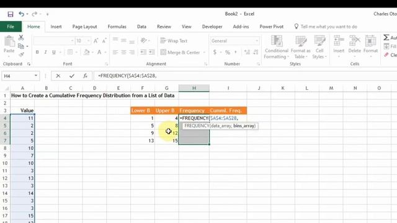Click the Undo arrow icon
The height and width of the screenshot is (223, 397).
pos(22,14)
